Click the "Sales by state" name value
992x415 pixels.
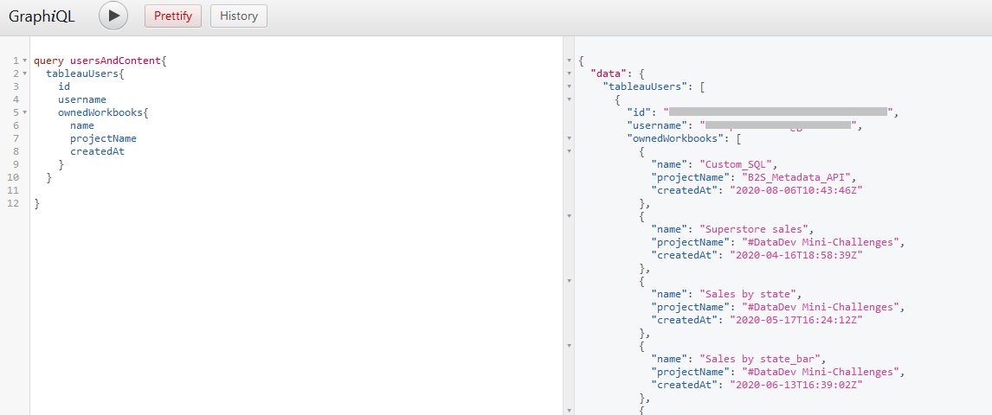coord(746,294)
